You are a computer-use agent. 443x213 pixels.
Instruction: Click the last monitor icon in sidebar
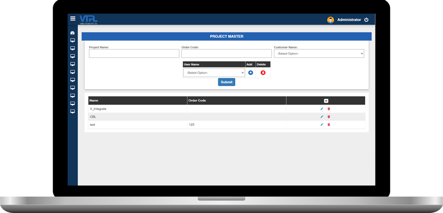coord(72,111)
